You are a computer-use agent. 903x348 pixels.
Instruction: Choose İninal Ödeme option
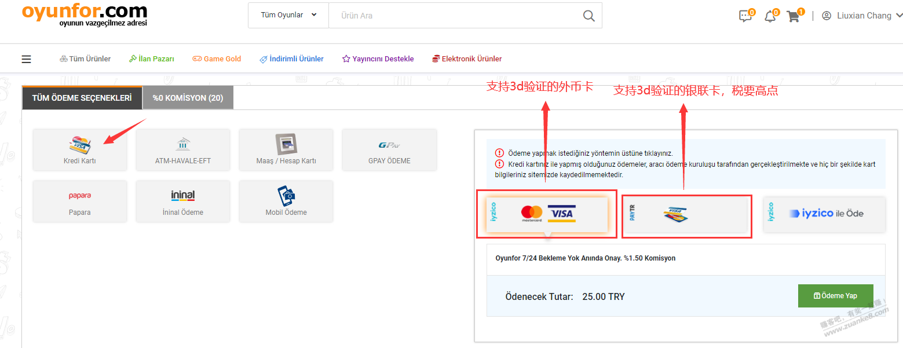pos(183,201)
